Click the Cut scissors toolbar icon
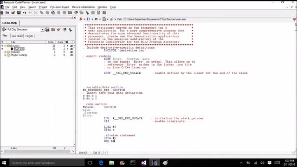This screenshot has width=297, height=167. tap(36, 13)
